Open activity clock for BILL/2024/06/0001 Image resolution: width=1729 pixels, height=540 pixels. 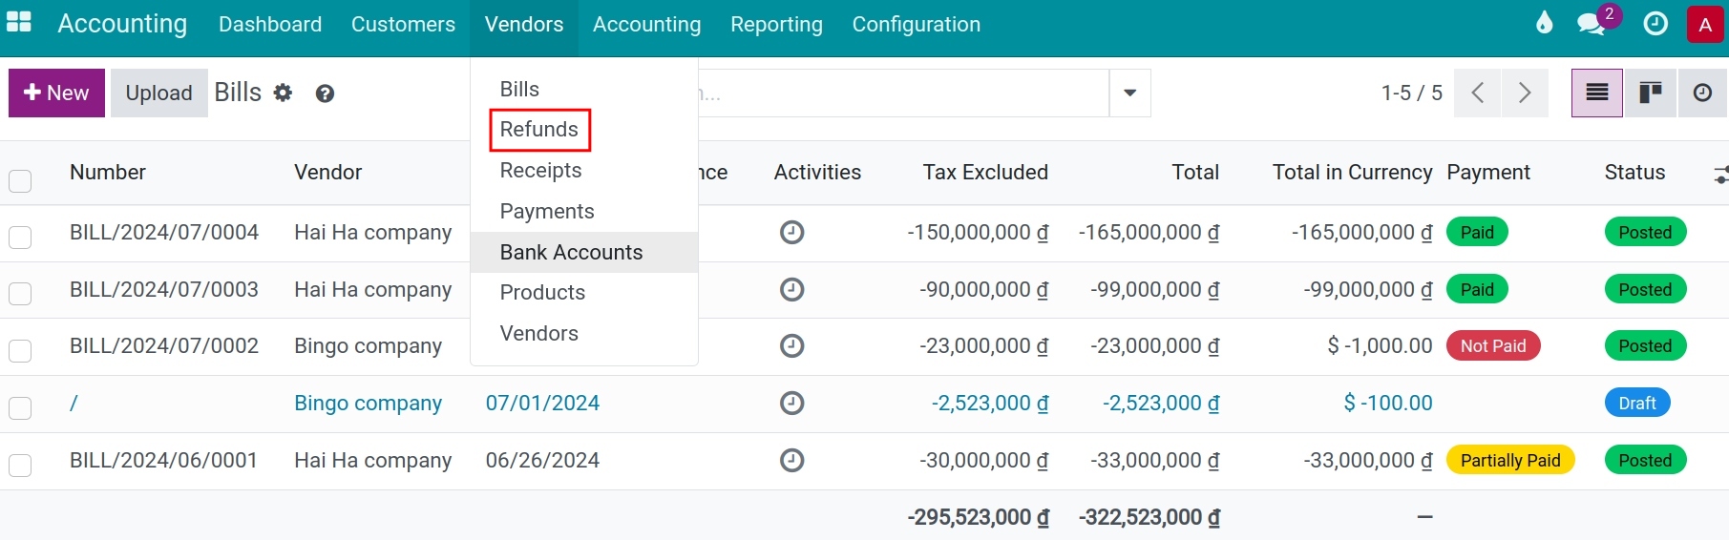click(791, 460)
